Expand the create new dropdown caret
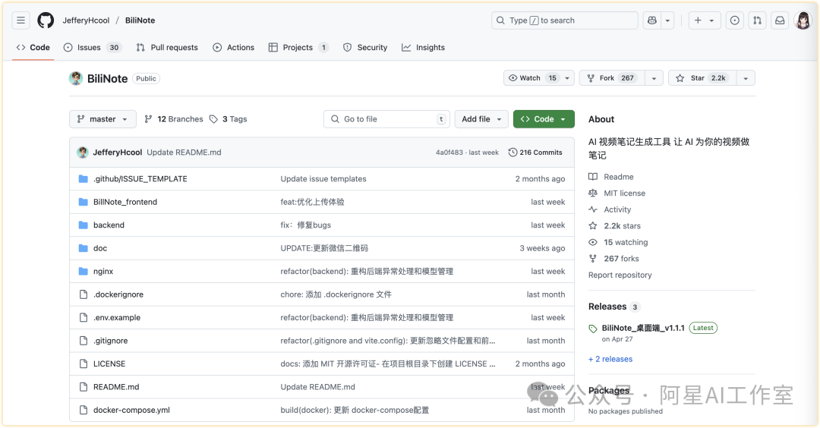The width and height of the screenshot is (820, 428). point(711,20)
